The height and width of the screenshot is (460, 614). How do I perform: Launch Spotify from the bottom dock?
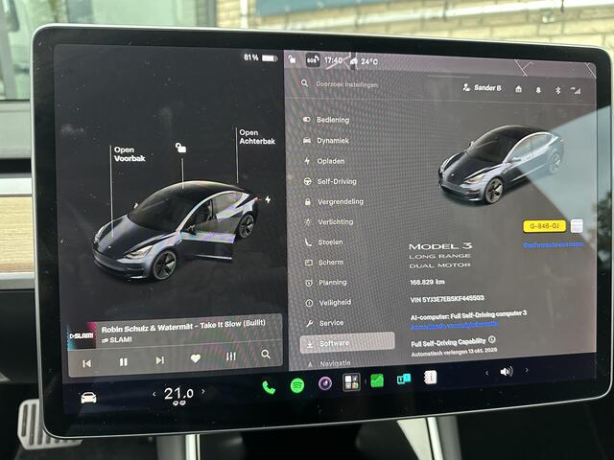click(297, 385)
